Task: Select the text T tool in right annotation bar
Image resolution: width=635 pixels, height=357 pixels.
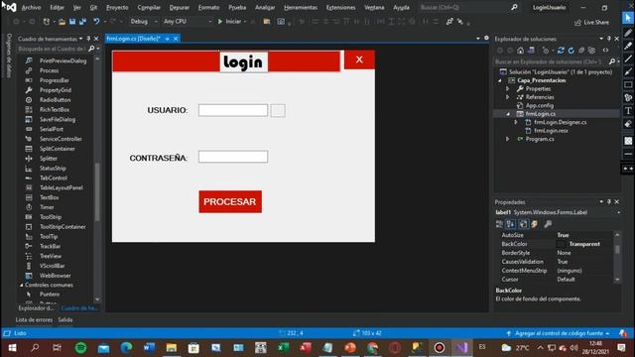Action: [x=628, y=111]
